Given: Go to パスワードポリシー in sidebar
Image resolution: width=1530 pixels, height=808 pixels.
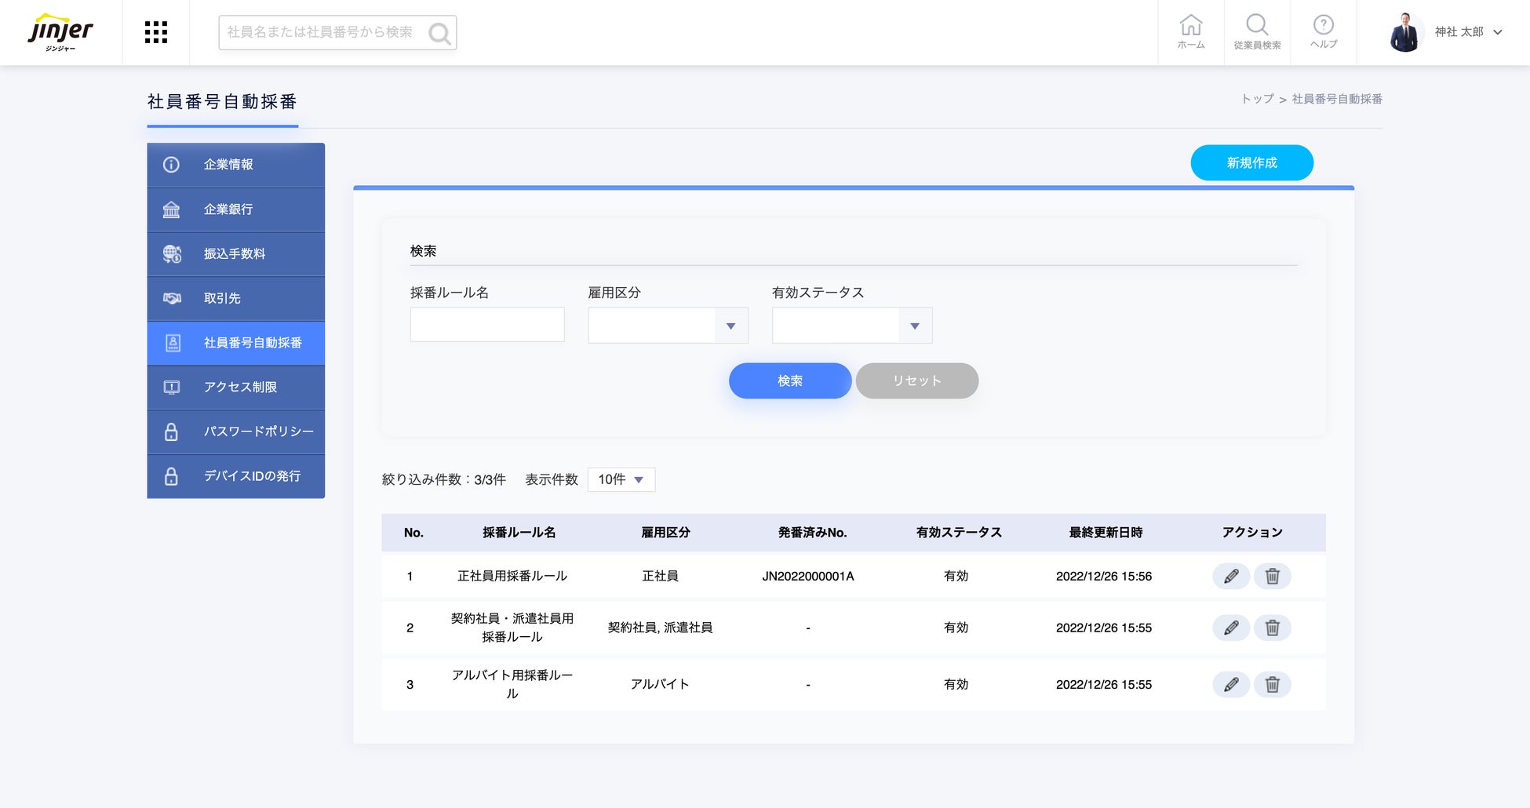Looking at the screenshot, I should 235,431.
